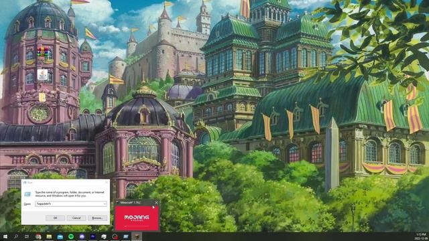429x241 pixels.
Task: Focus the Open text field in Run
Action: tap(71, 204)
